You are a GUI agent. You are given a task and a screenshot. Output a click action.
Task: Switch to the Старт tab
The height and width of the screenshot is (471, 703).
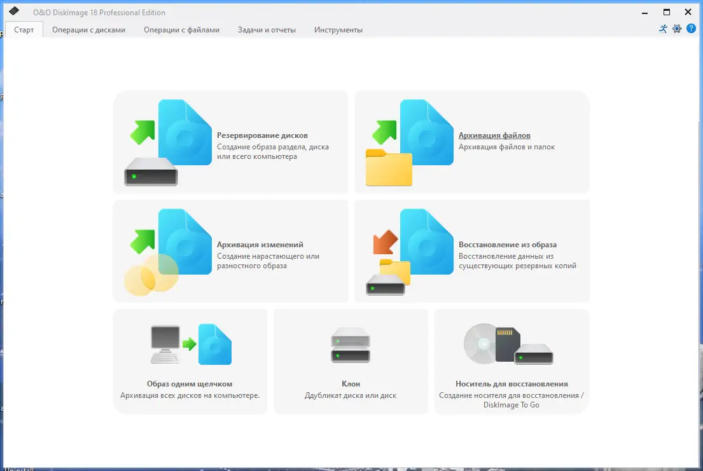click(x=24, y=30)
